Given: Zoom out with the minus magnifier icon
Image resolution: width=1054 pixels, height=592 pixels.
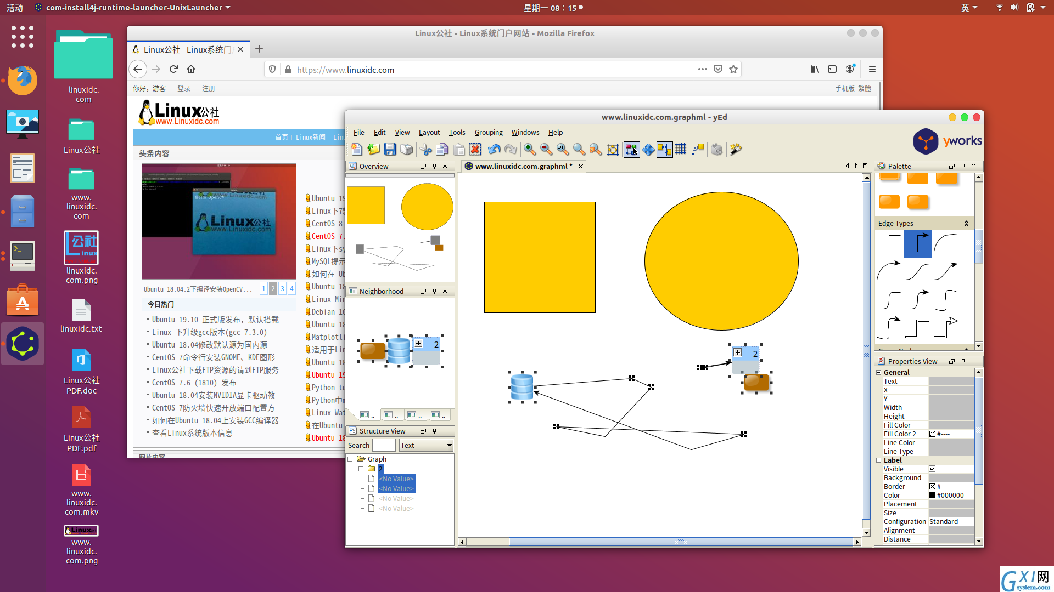Looking at the screenshot, I should (546, 149).
